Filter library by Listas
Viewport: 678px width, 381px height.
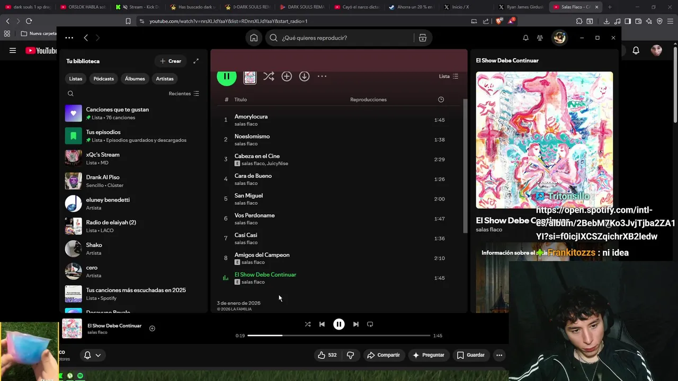click(76, 78)
